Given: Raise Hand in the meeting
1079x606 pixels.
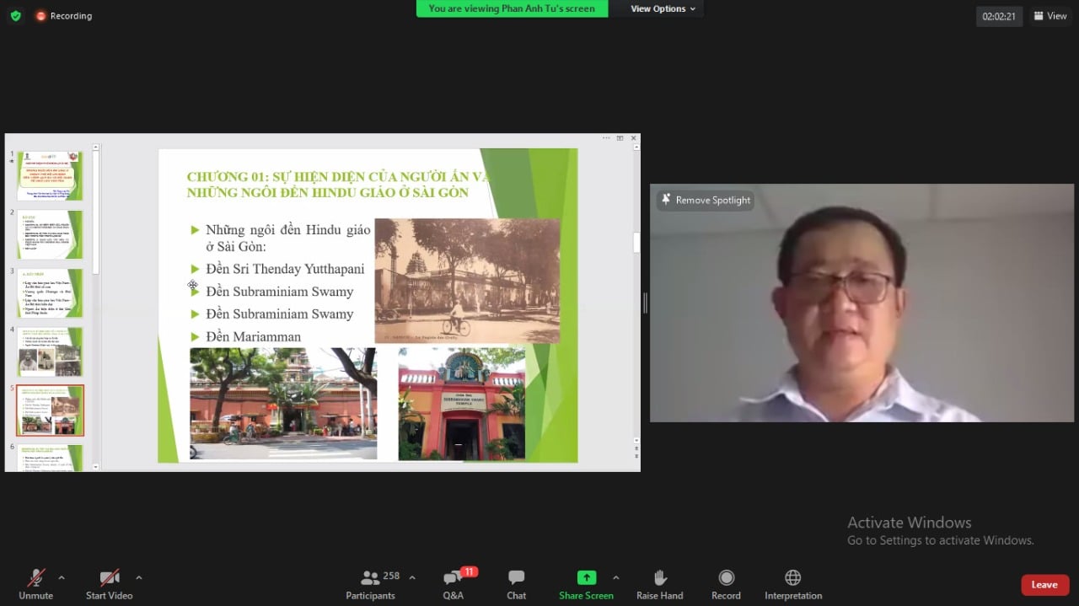Looking at the screenshot, I should [x=659, y=584].
